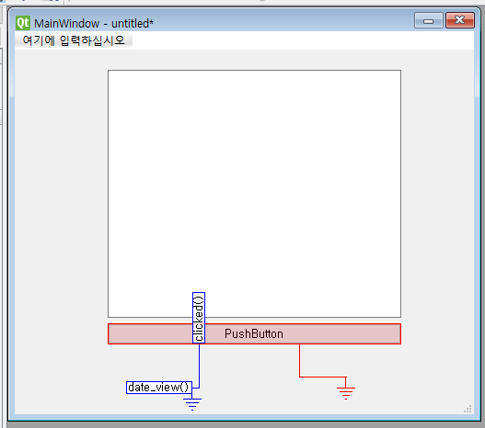The height and width of the screenshot is (428, 485).
Task: Minimize the MainWindow form window
Action: pyautogui.click(x=428, y=21)
